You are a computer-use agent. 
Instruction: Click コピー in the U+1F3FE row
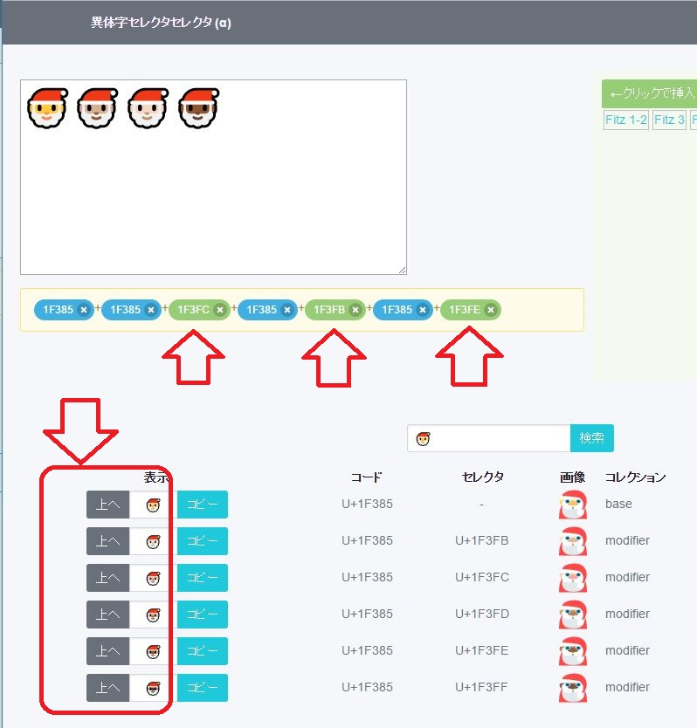203,651
